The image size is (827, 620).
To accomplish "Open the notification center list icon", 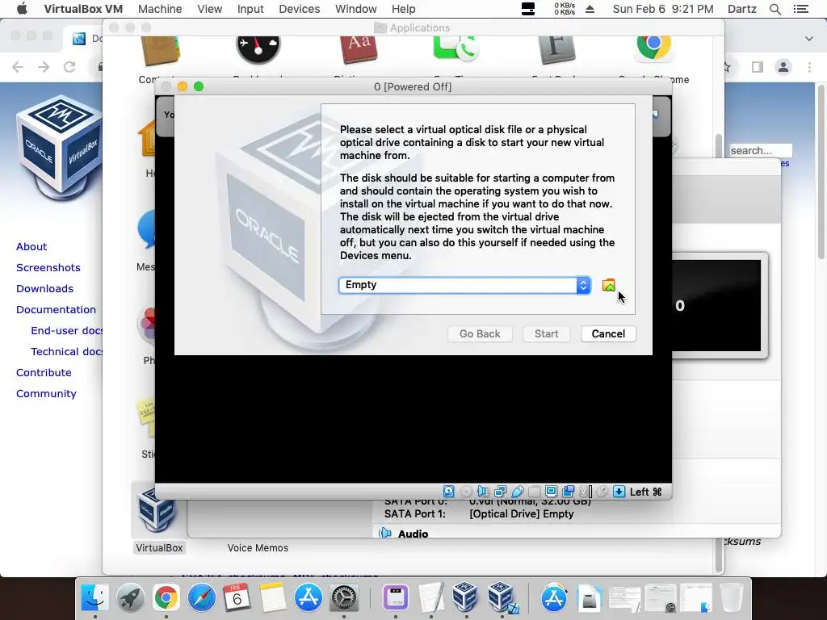I will (800, 9).
